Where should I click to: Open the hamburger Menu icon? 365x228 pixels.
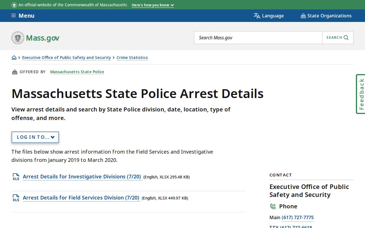13,16
